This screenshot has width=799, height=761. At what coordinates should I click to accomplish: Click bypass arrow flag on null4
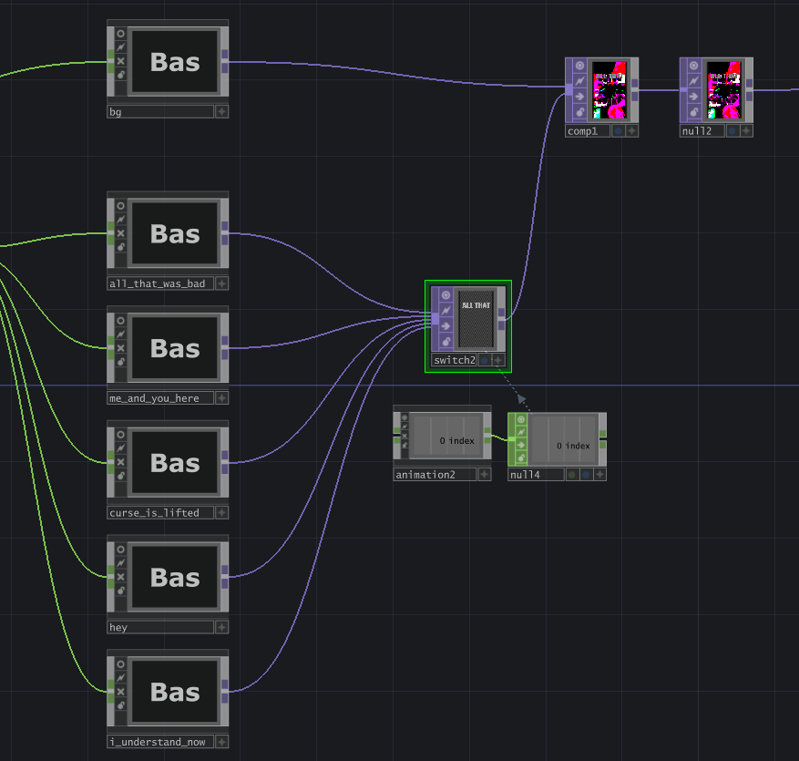tap(521, 445)
